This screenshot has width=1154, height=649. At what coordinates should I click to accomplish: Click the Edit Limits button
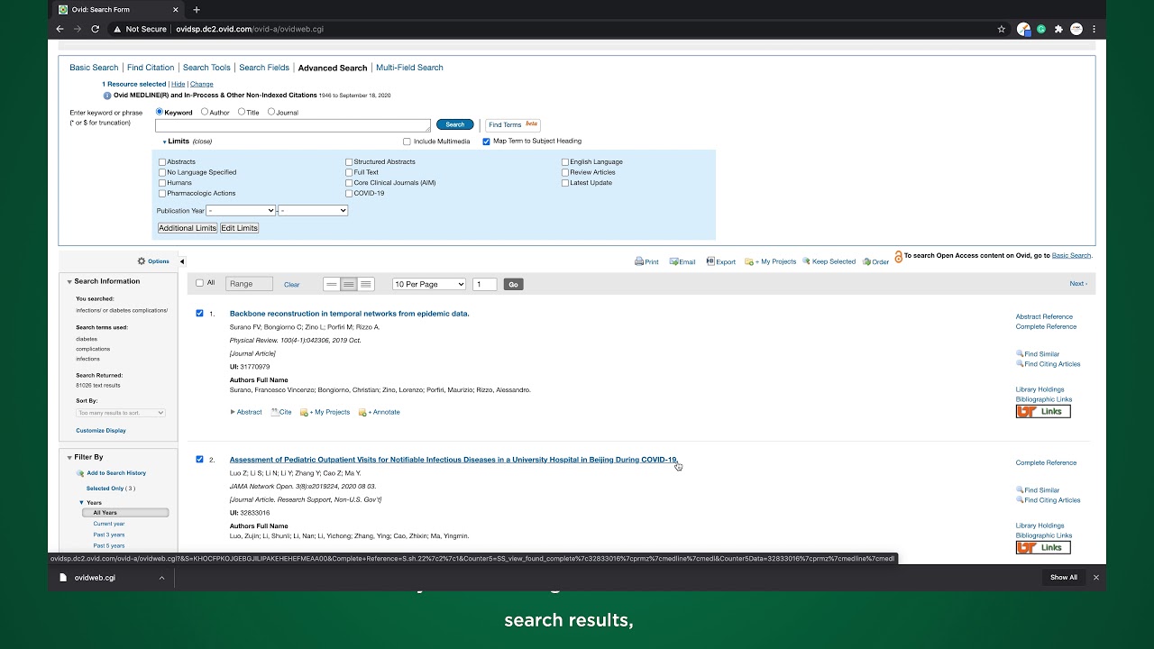click(x=240, y=228)
